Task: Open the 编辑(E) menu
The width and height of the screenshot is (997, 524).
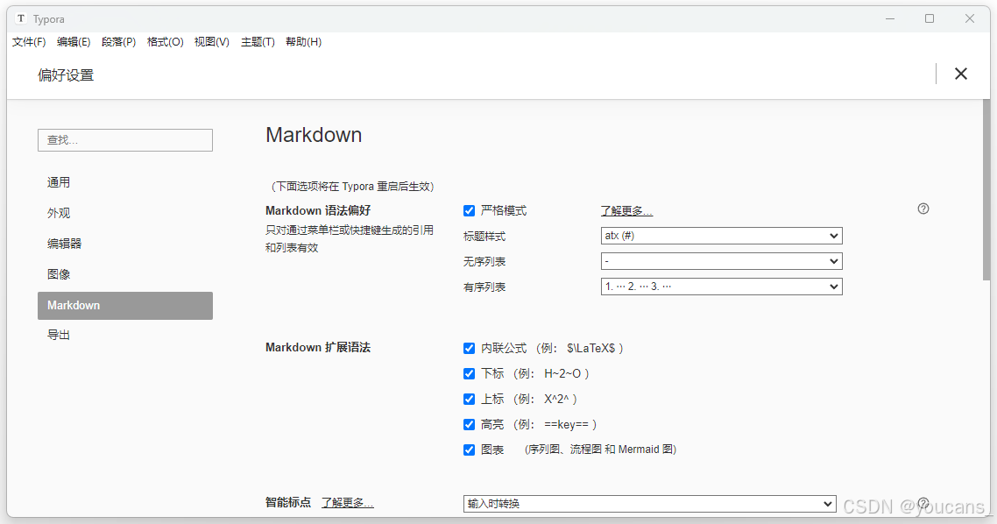Action: click(x=74, y=42)
